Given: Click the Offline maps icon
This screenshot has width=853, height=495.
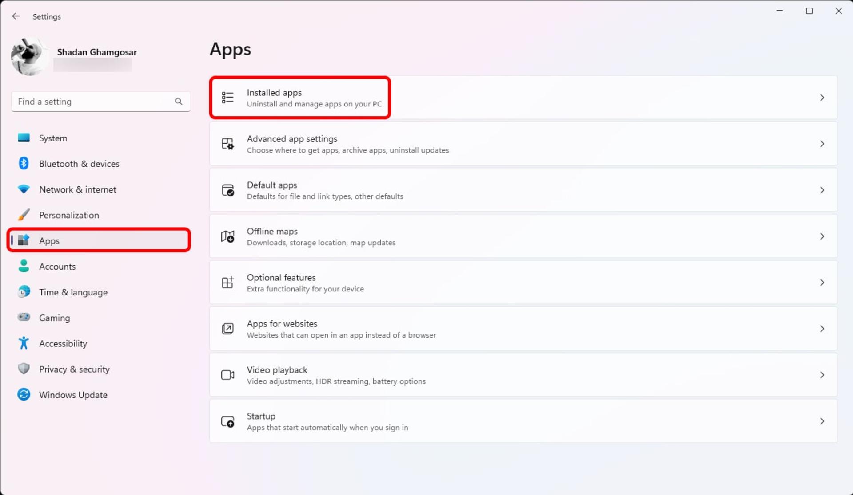Looking at the screenshot, I should [227, 236].
